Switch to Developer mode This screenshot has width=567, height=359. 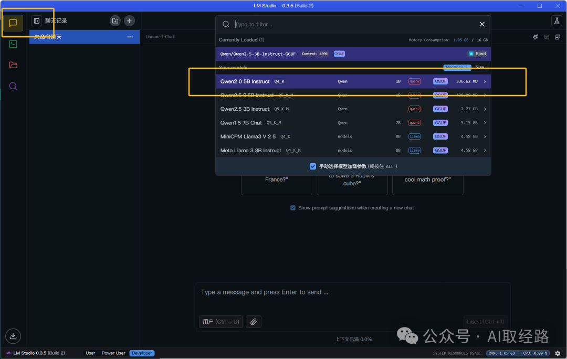point(142,353)
